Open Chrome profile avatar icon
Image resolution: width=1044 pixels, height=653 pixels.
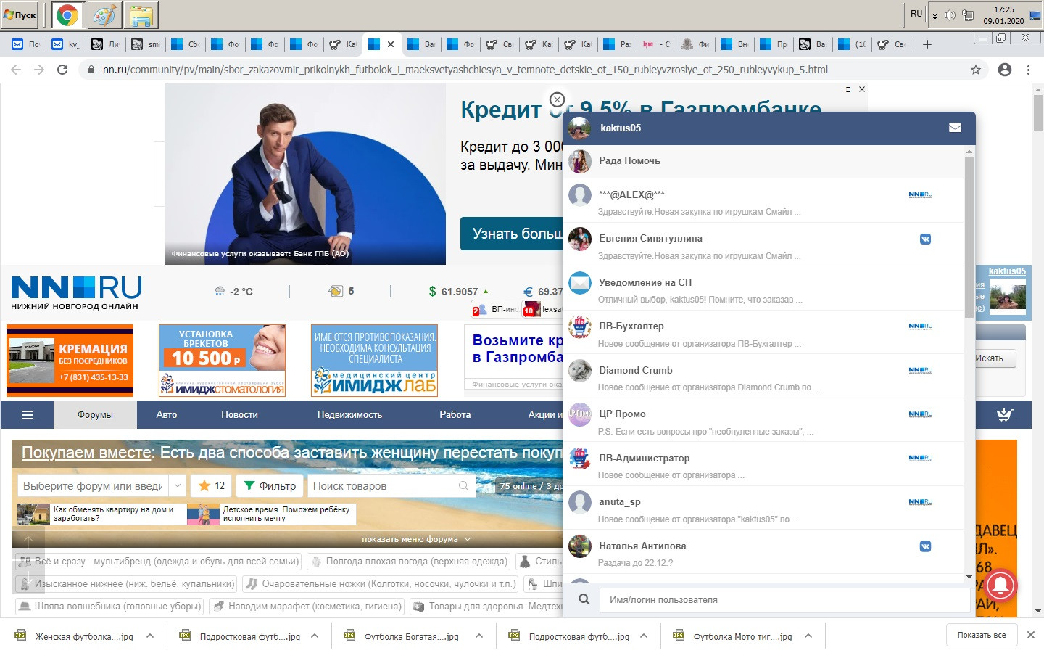tap(1005, 70)
